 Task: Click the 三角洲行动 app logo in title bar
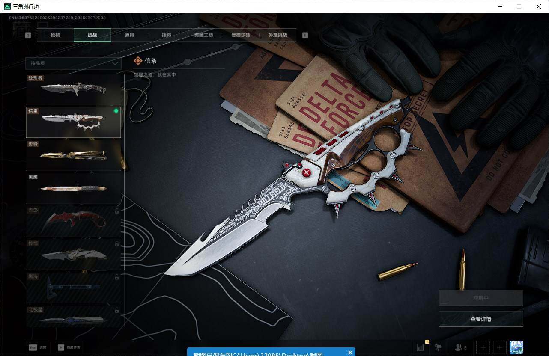pos(7,6)
